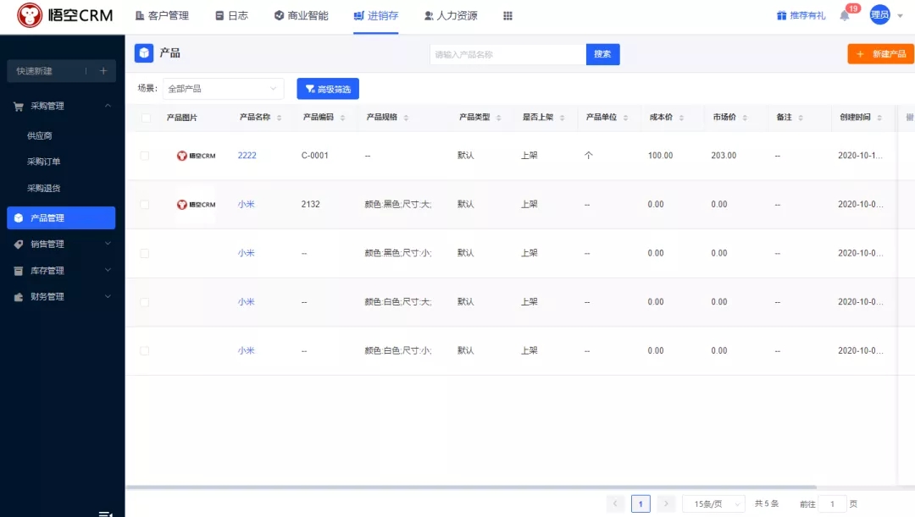Sort by 成本价 column arrows
915x517 pixels.
(x=681, y=118)
